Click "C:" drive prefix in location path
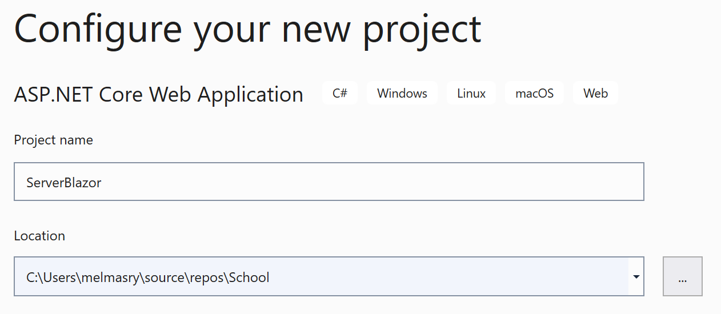The image size is (721, 314). [33, 278]
